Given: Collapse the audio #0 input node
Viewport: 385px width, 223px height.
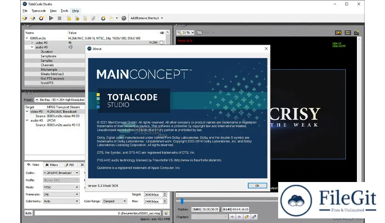Looking at the screenshot, I should click(x=32, y=47).
